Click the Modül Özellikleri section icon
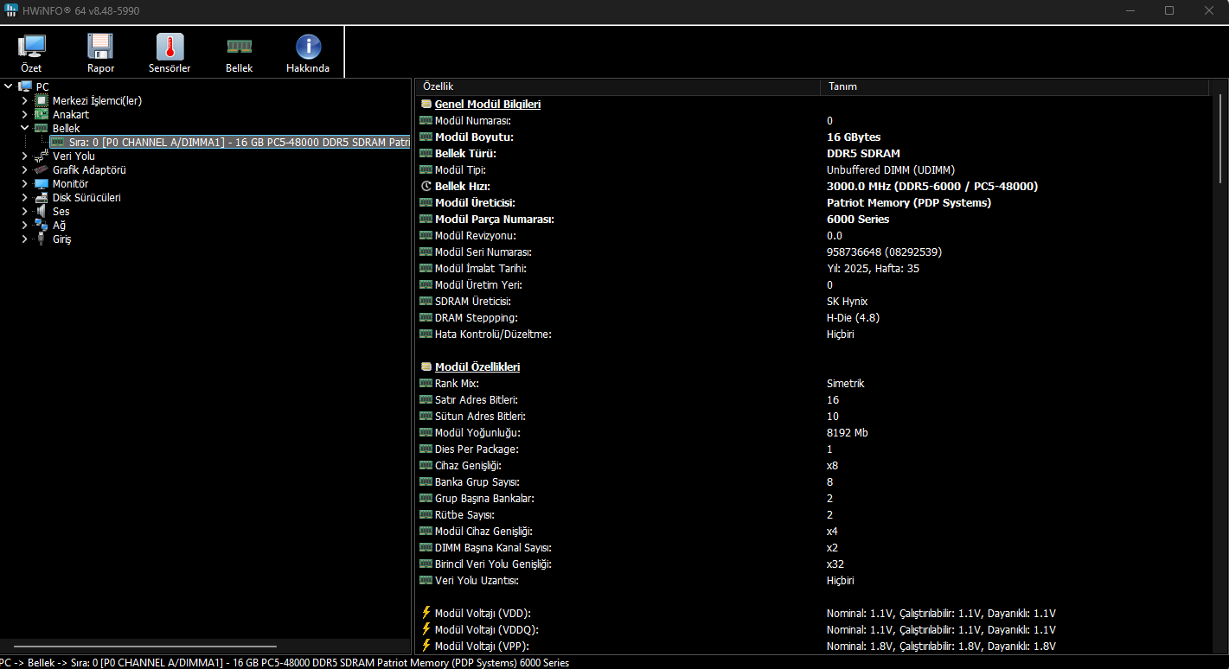This screenshot has height=669, width=1229. tap(426, 366)
